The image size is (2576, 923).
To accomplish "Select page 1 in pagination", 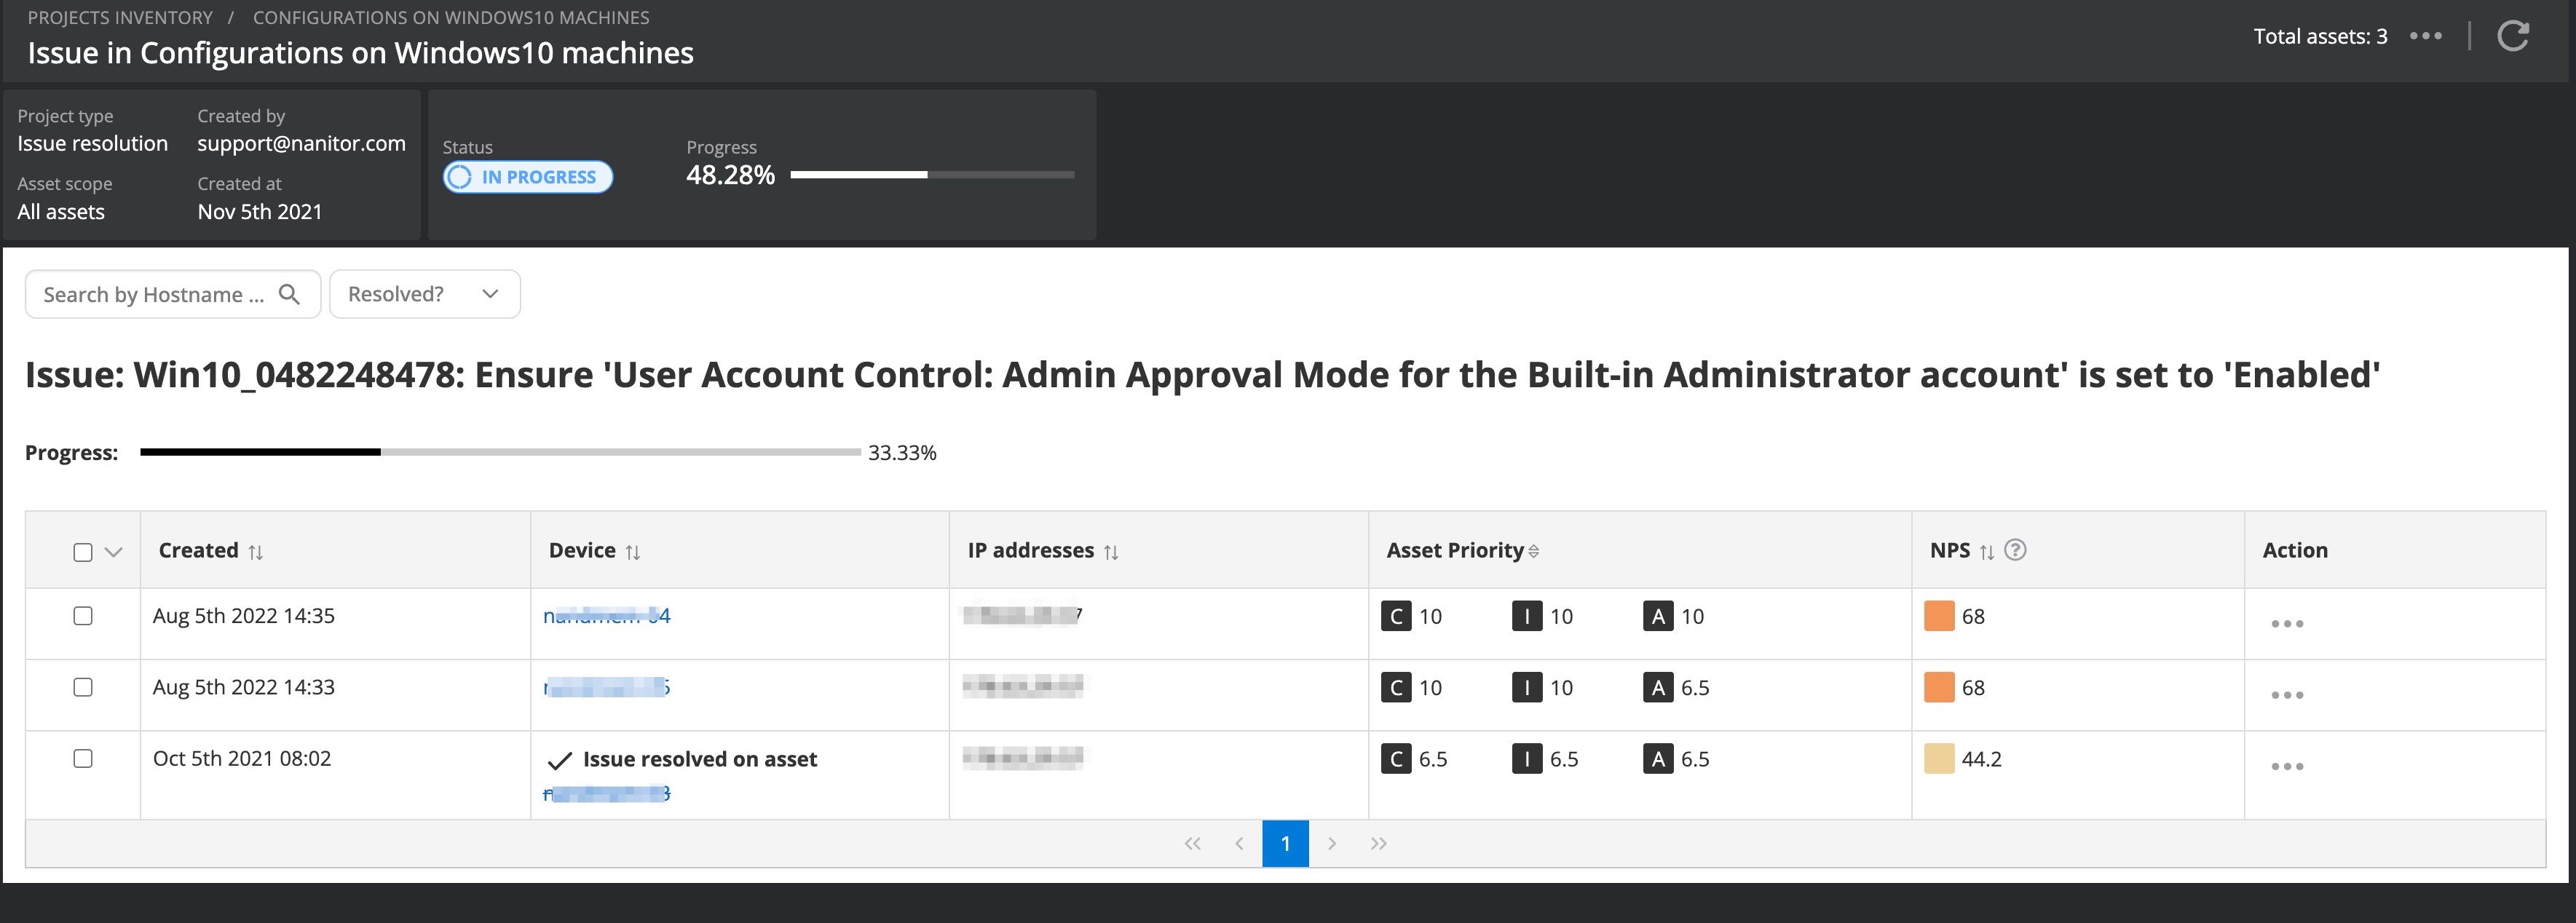I will (1285, 844).
